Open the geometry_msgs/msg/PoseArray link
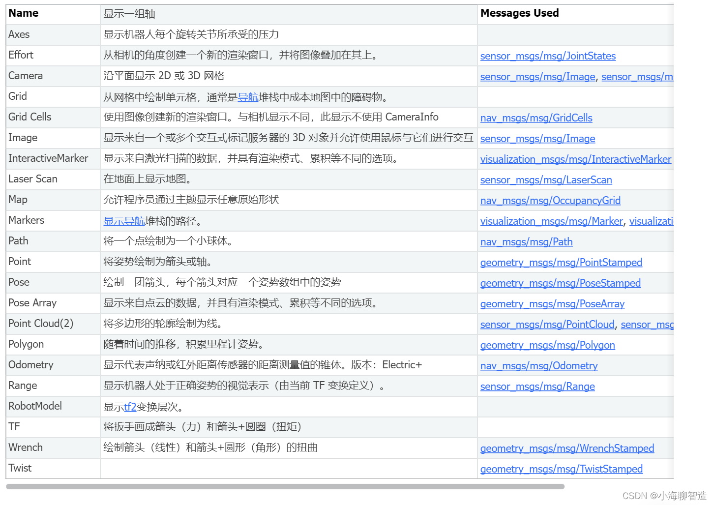The image size is (714, 505). pyautogui.click(x=552, y=304)
